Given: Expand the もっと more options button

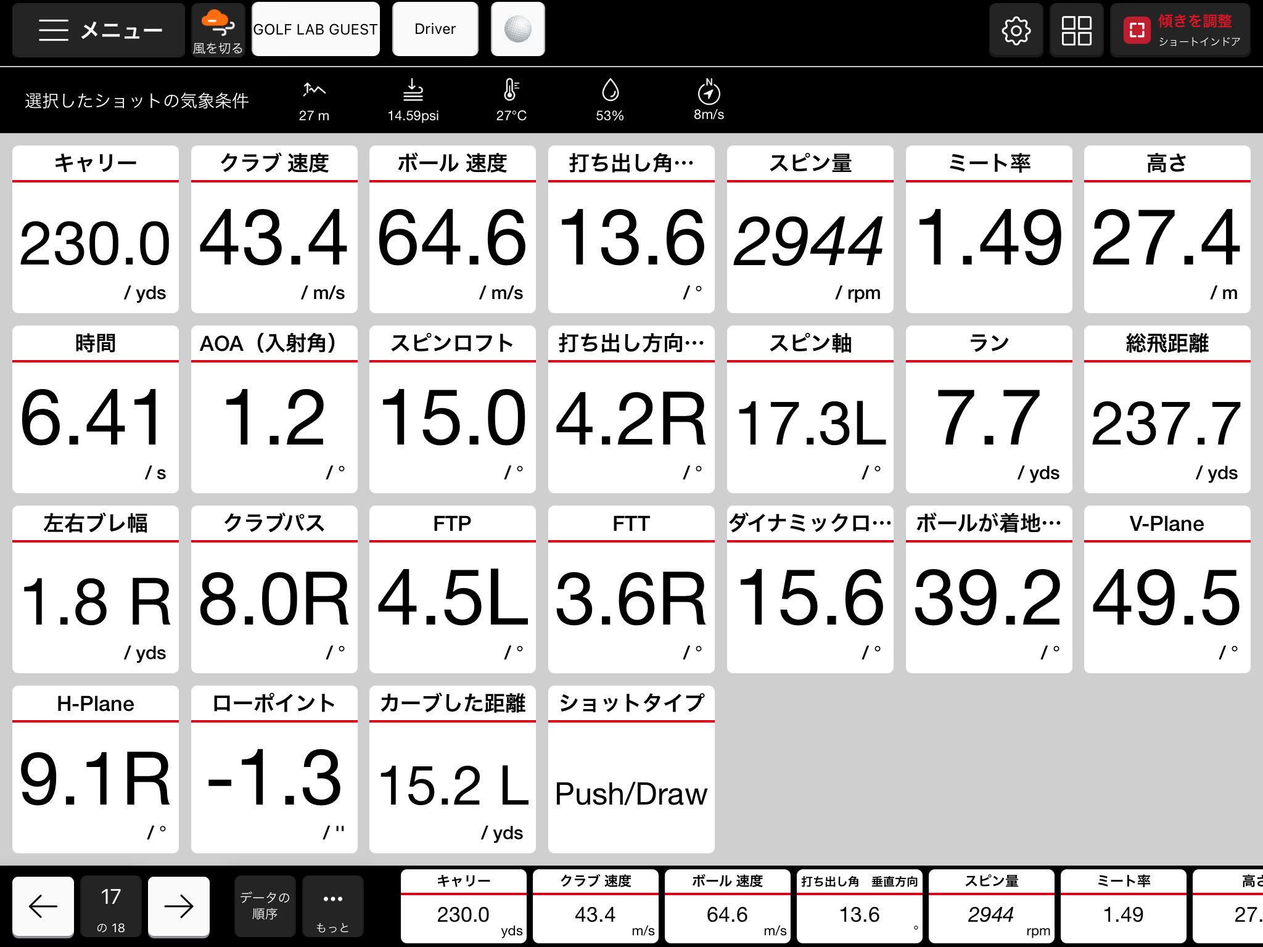Looking at the screenshot, I should pyautogui.click(x=332, y=906).
